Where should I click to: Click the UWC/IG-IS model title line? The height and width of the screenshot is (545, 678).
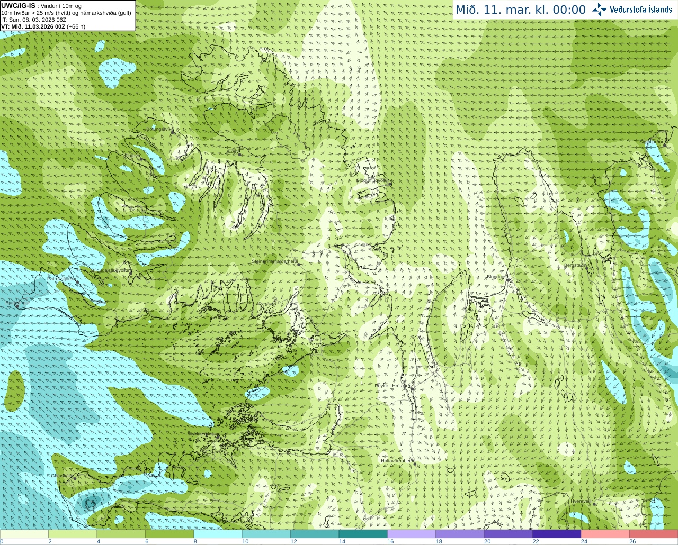tap(41, 6)
